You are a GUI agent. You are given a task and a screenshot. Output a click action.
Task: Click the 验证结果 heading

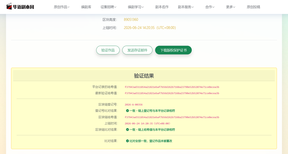[144, 76]
